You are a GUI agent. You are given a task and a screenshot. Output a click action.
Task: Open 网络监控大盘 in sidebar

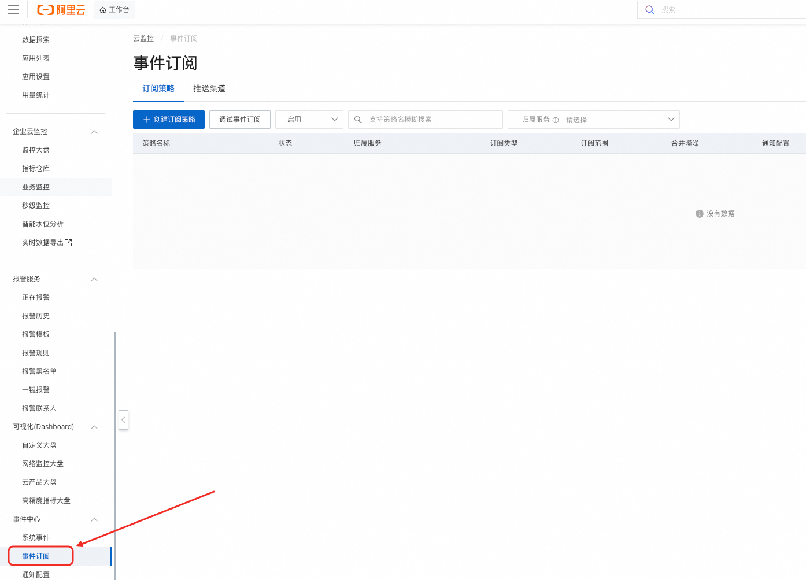click(43, 464)
